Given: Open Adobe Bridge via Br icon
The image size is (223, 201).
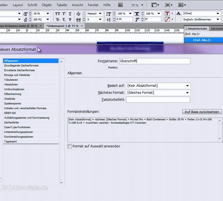Looking at the screenshot, I should click(x=120, y=5).
